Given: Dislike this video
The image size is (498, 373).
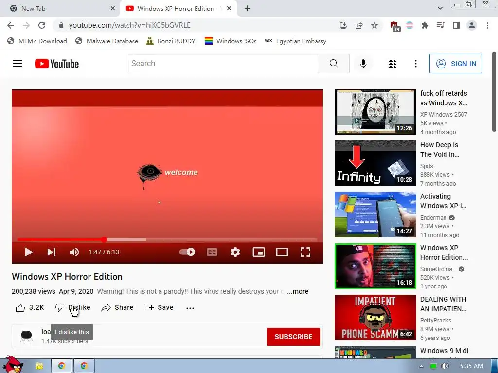Looking at the screenshot, I should coord(73,307).
